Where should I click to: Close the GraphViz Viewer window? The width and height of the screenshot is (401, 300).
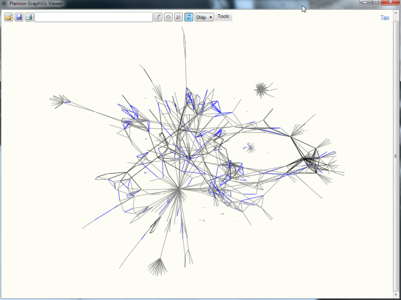390,2
